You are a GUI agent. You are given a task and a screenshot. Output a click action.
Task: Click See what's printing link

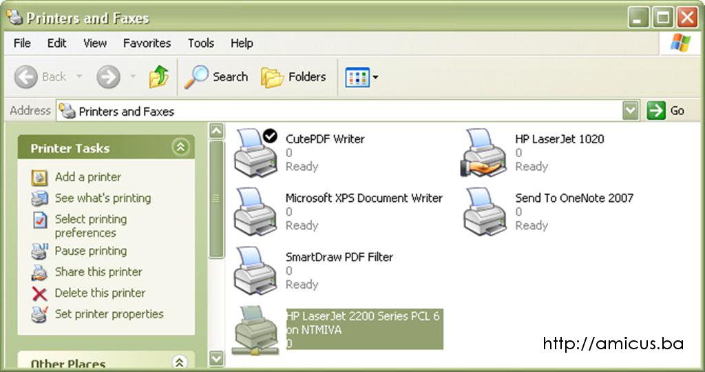coord(103,198)
